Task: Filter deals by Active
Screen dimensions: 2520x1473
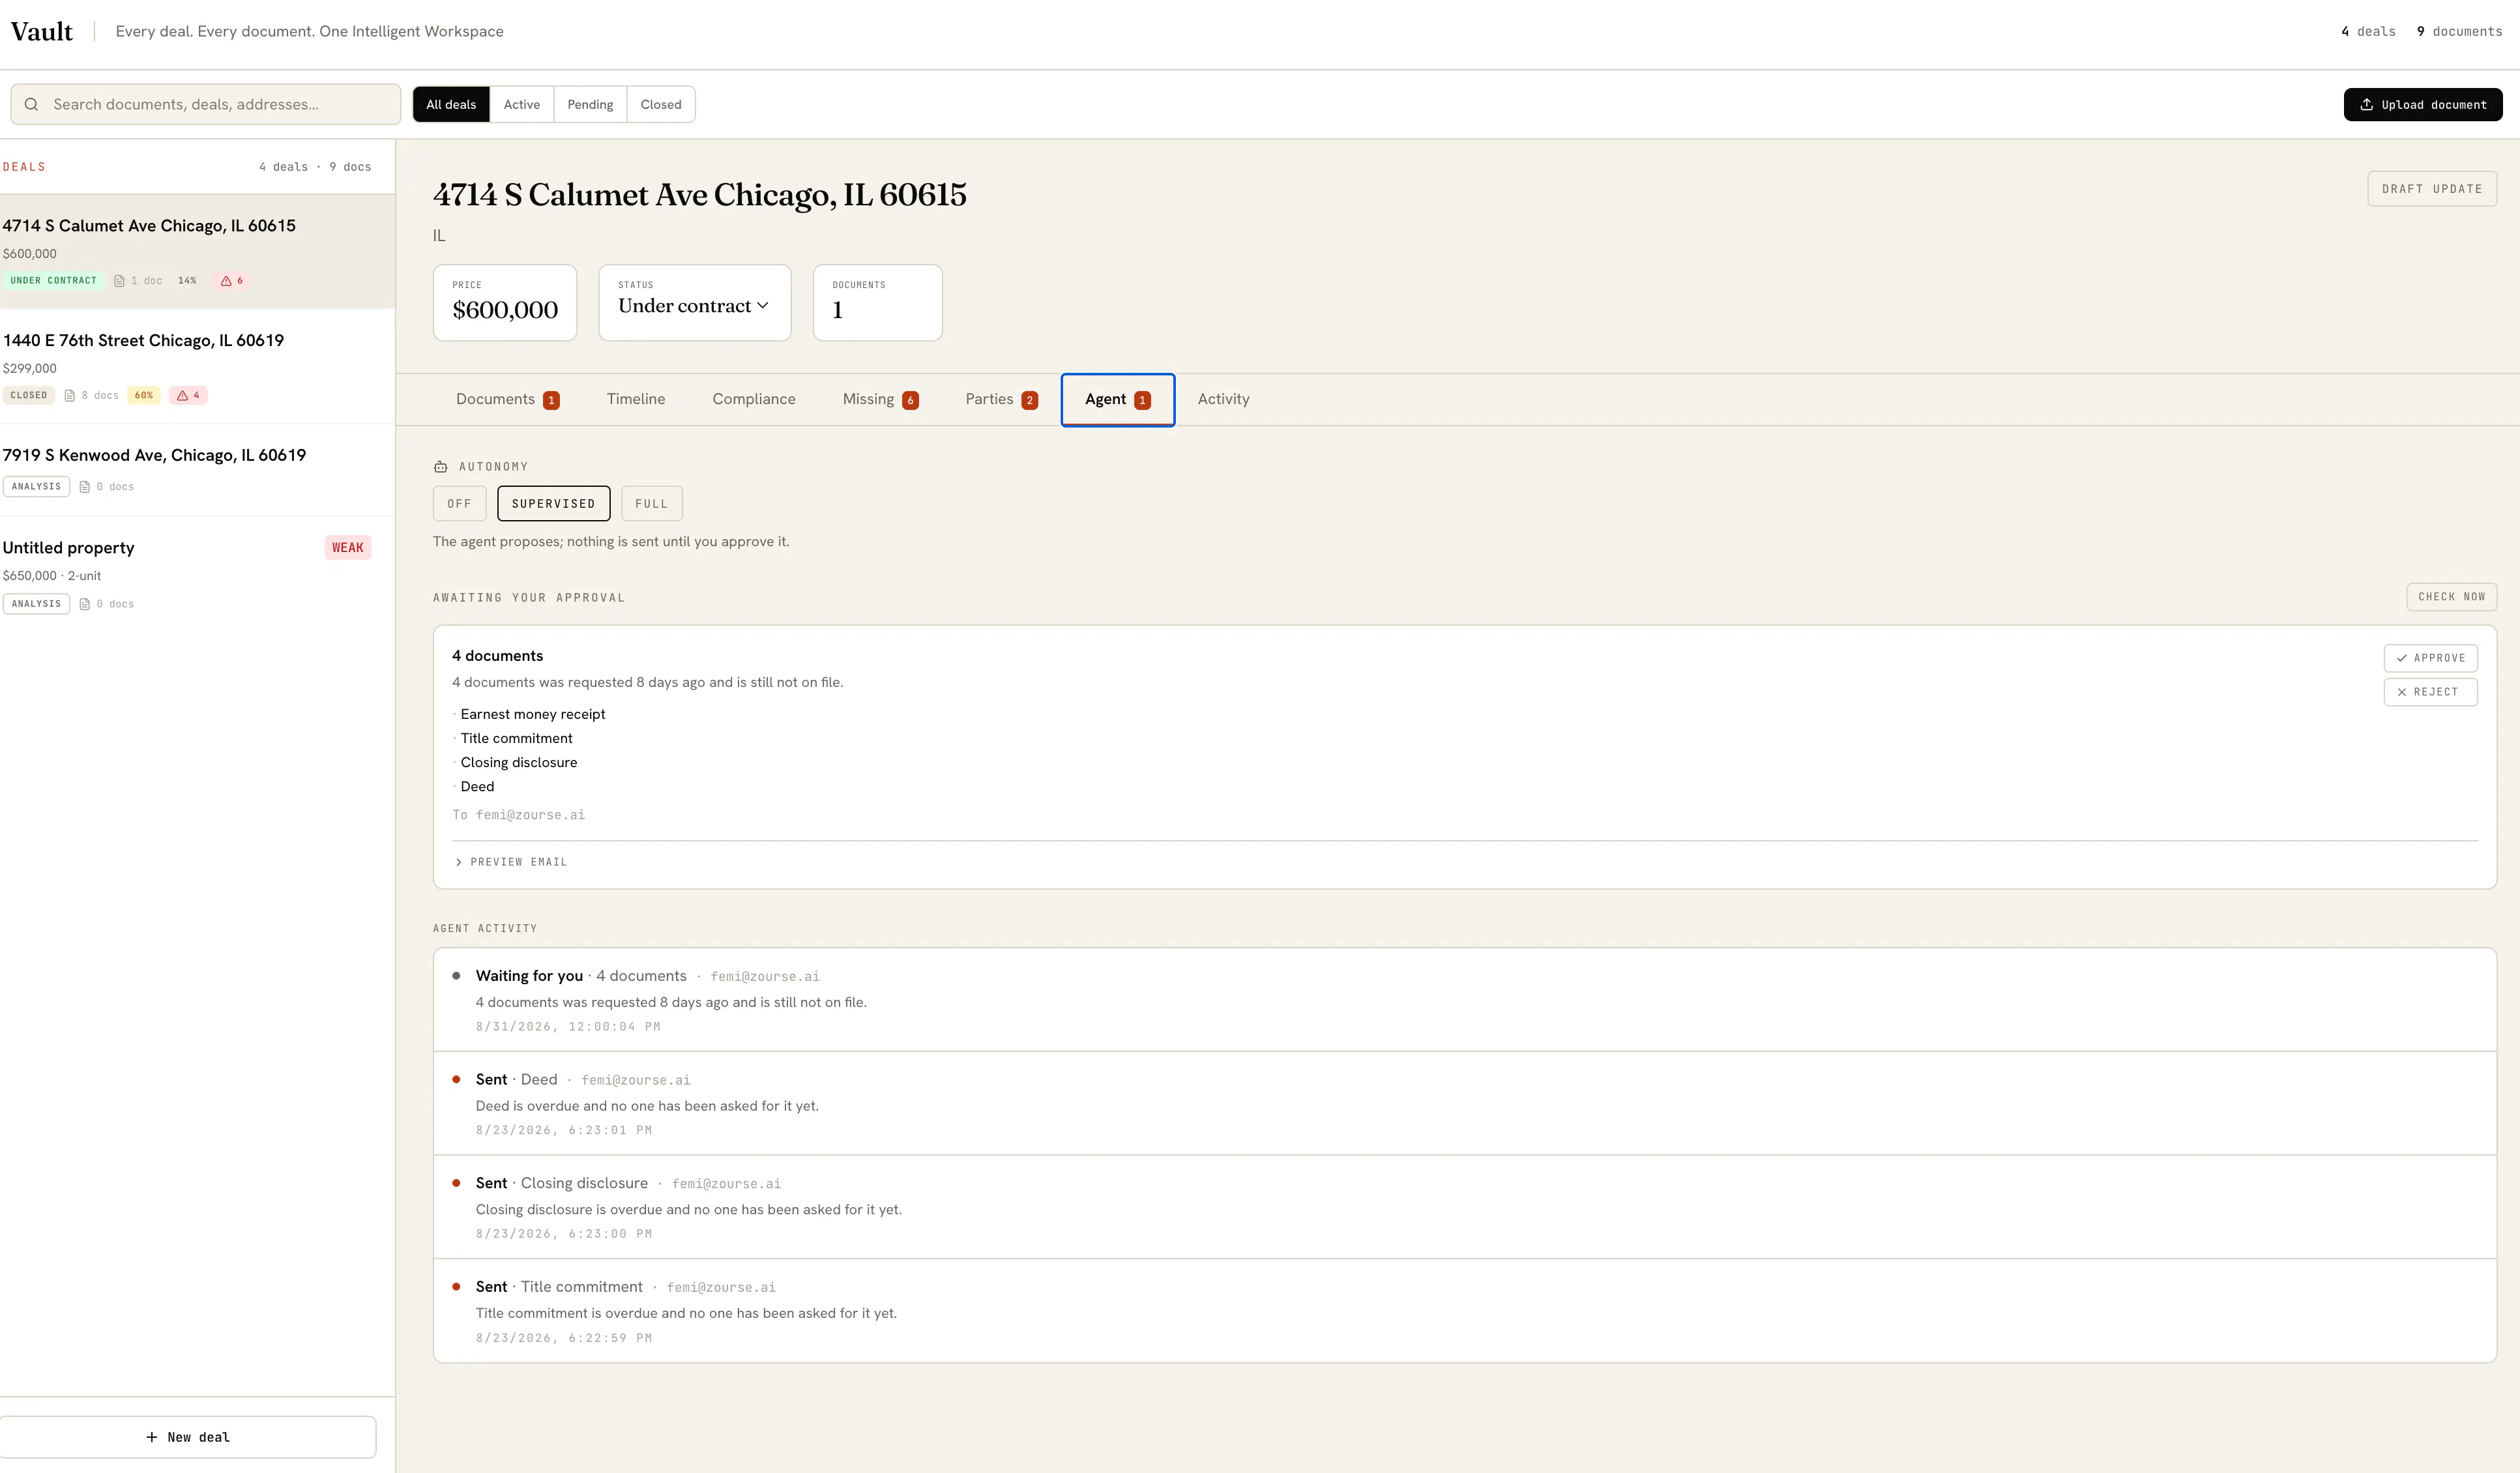Action: click(521, 104)
